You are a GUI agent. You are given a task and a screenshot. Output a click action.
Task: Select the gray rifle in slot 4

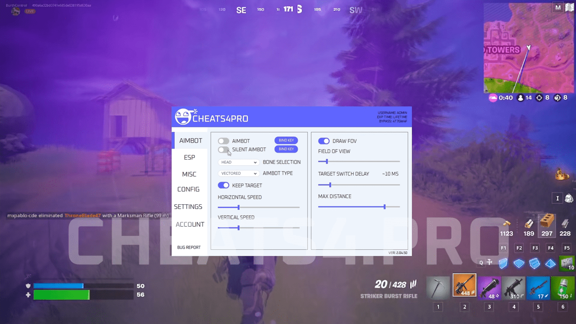click(x=514, y=288)
